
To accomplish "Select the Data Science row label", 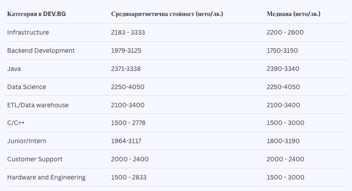I will pos(27,87).
